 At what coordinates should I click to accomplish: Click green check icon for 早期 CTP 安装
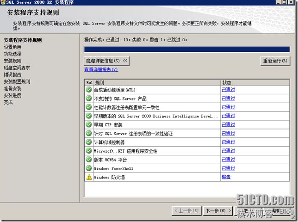[88, 124]
